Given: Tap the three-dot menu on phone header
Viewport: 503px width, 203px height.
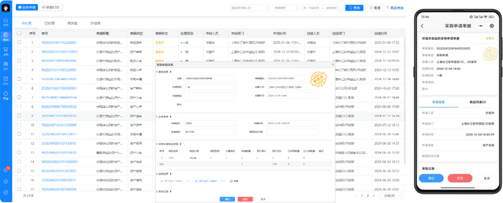Looking at the screenshot, I should click(x=481, y=26).
